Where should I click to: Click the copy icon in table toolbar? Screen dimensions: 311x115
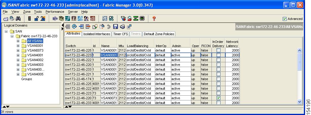[95, 27]
